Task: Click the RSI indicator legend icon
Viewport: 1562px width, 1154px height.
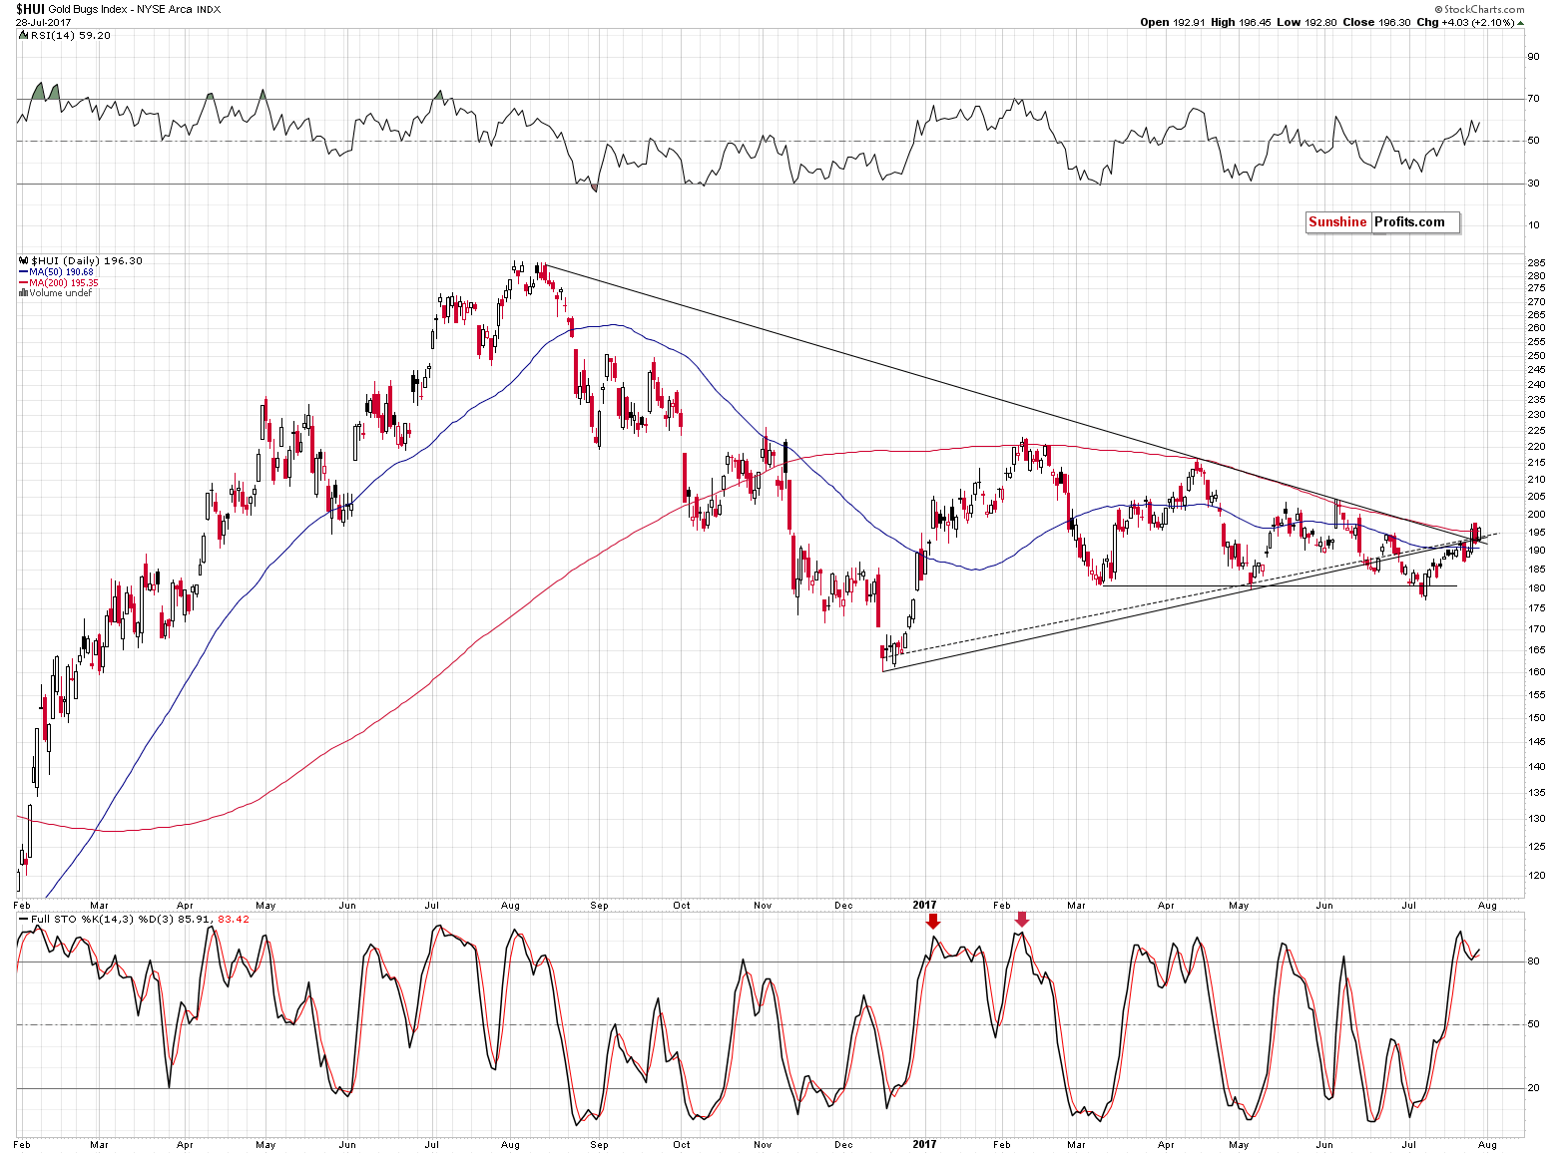Action: coord(24,35)
